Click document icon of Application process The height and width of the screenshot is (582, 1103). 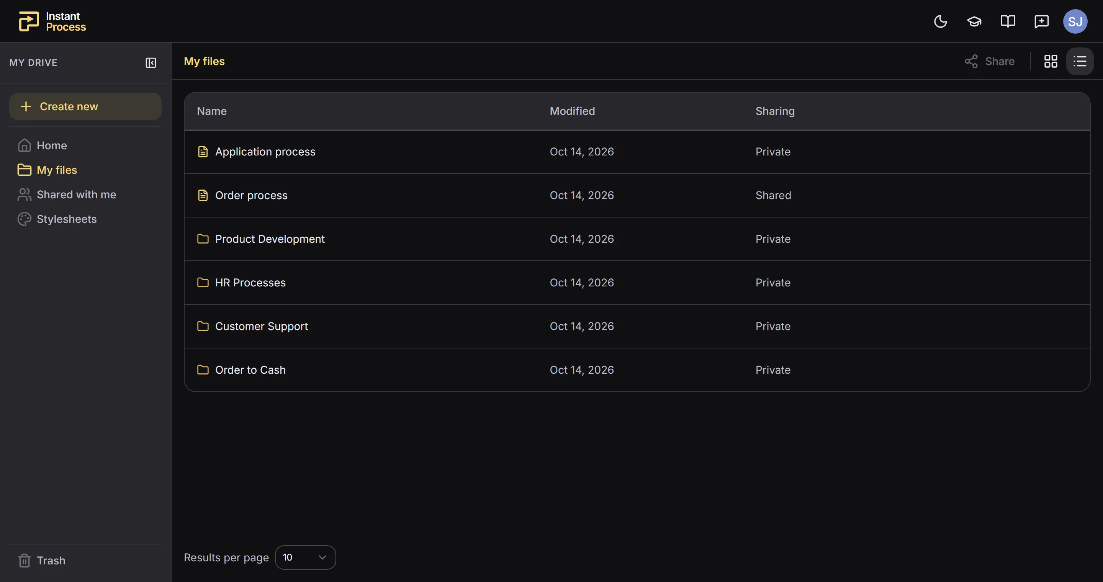point(203,152)
